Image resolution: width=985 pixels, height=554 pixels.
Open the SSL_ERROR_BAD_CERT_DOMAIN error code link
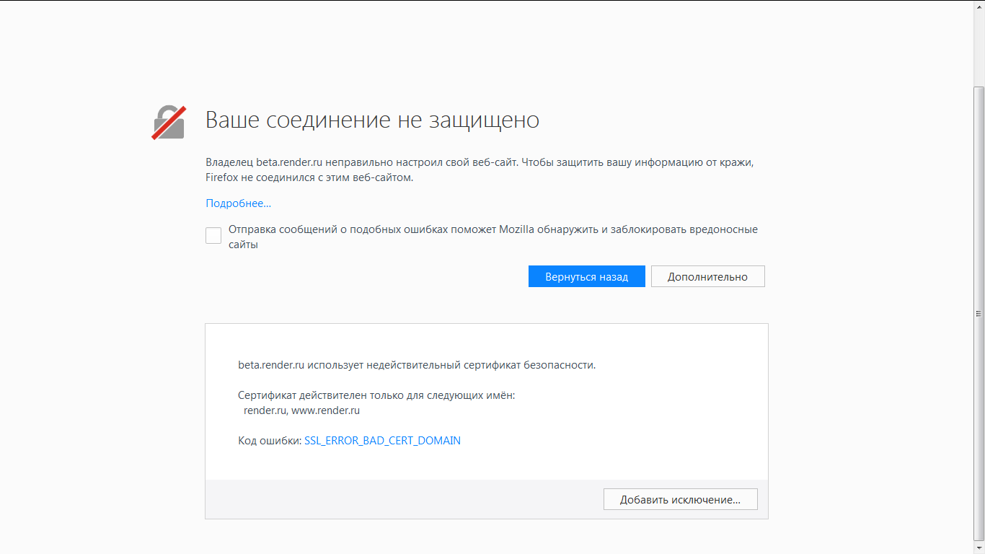(382, 441)
